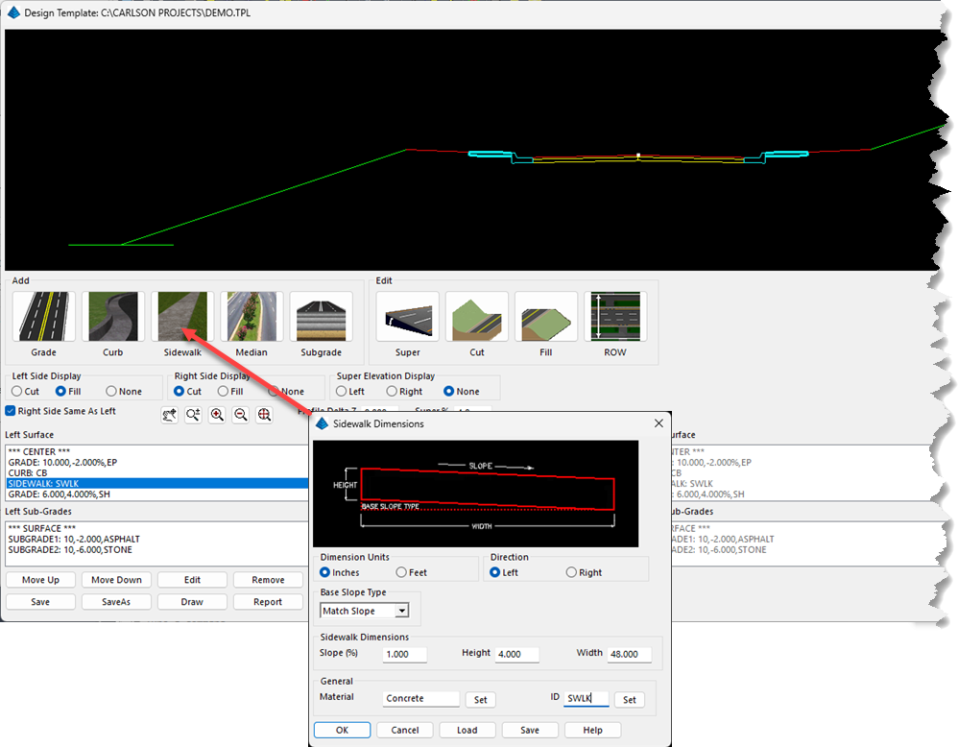The width and height of the screenshot is (958, 747).
Task: Add a Subgrade using its icon
Action: tap(321, 318)
